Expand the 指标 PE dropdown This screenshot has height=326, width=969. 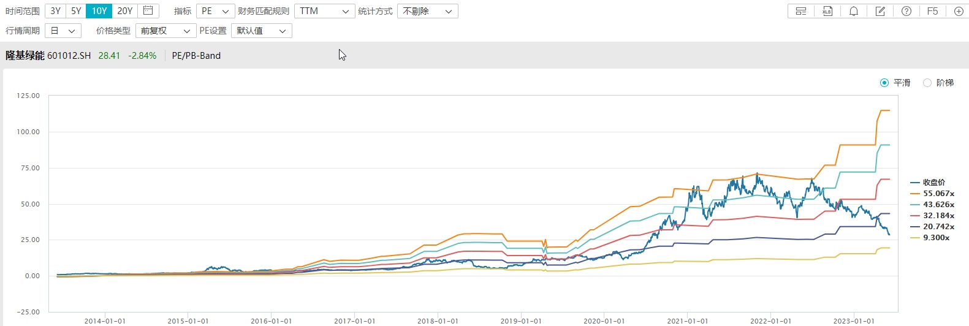(215, 11)
